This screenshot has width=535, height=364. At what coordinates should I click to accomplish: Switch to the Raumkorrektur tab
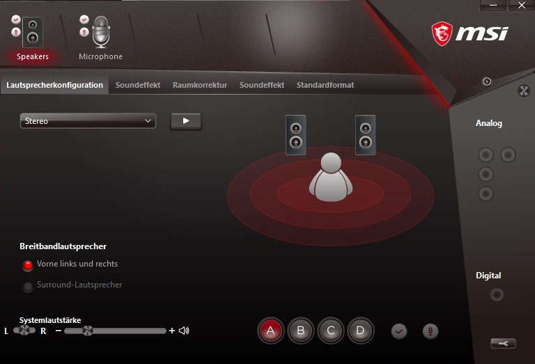200,85
